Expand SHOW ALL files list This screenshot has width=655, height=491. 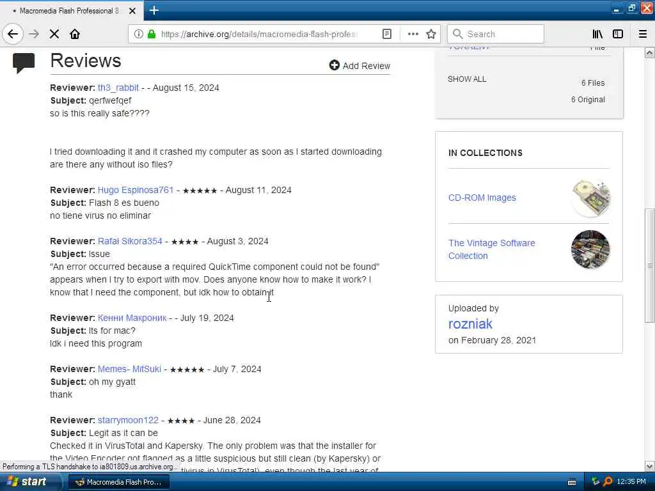[467, 79]
